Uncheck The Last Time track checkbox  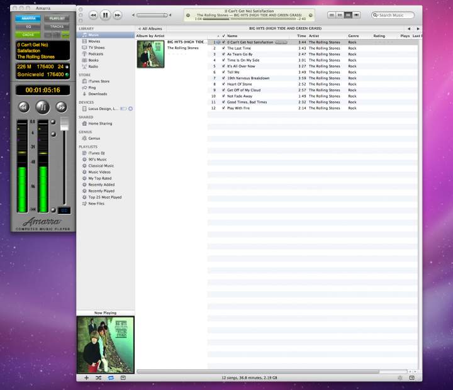coord(223,48)
